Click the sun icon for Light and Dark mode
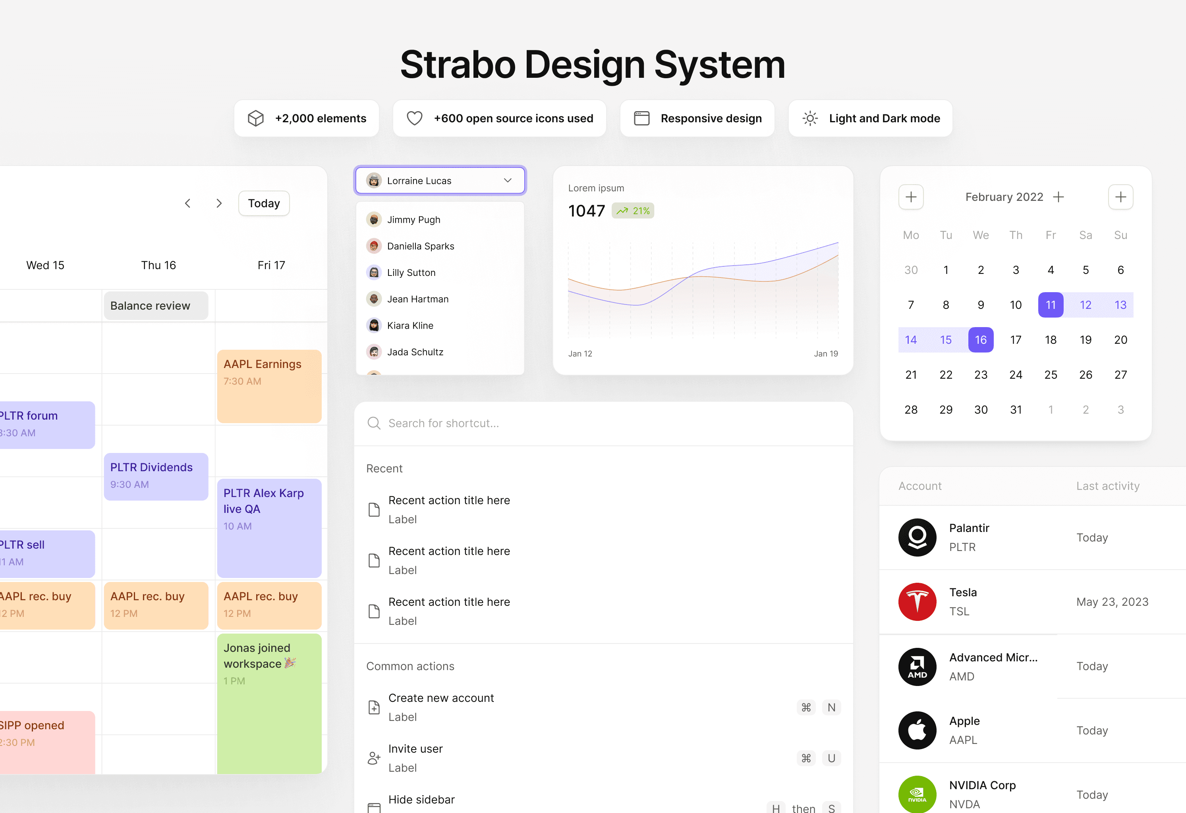 [x=810, y=118]
